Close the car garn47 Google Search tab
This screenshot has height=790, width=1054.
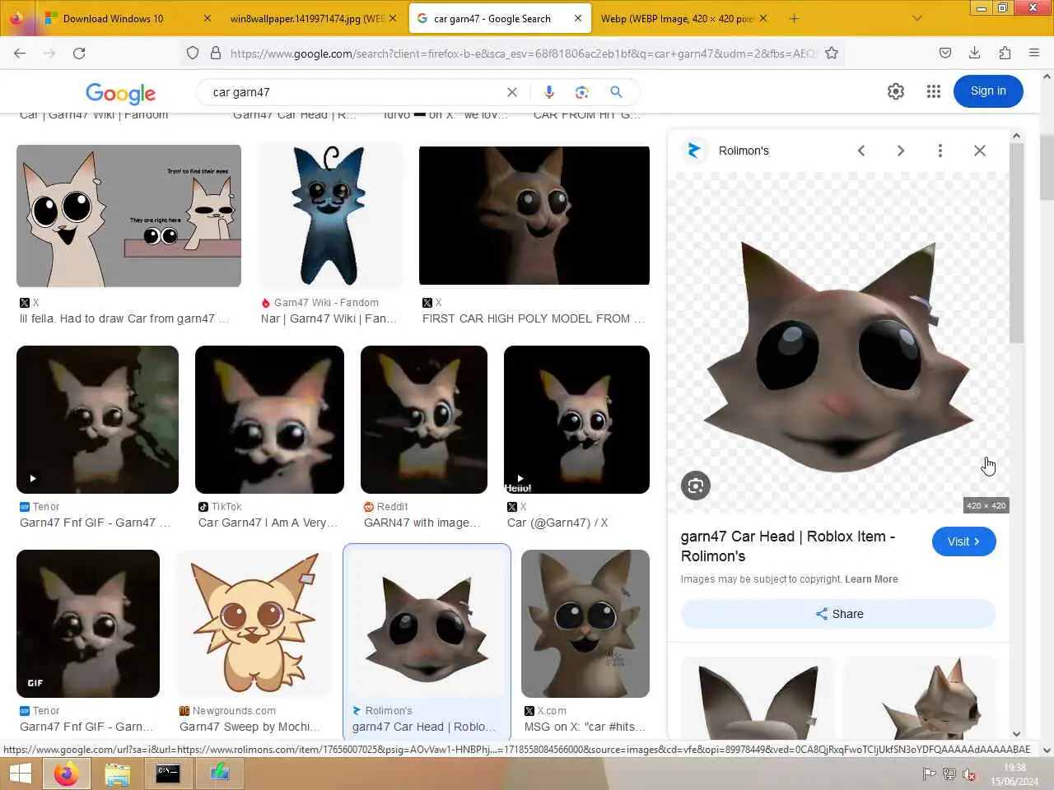coord(578,18)
